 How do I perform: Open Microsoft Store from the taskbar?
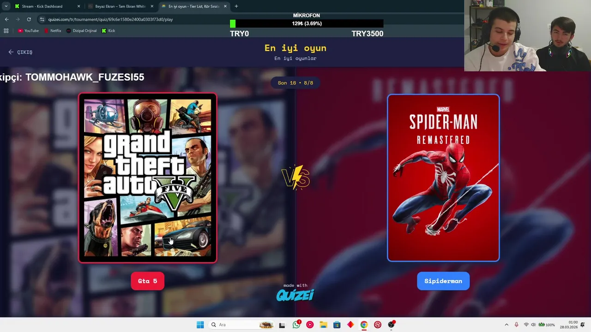coord(337,325)
